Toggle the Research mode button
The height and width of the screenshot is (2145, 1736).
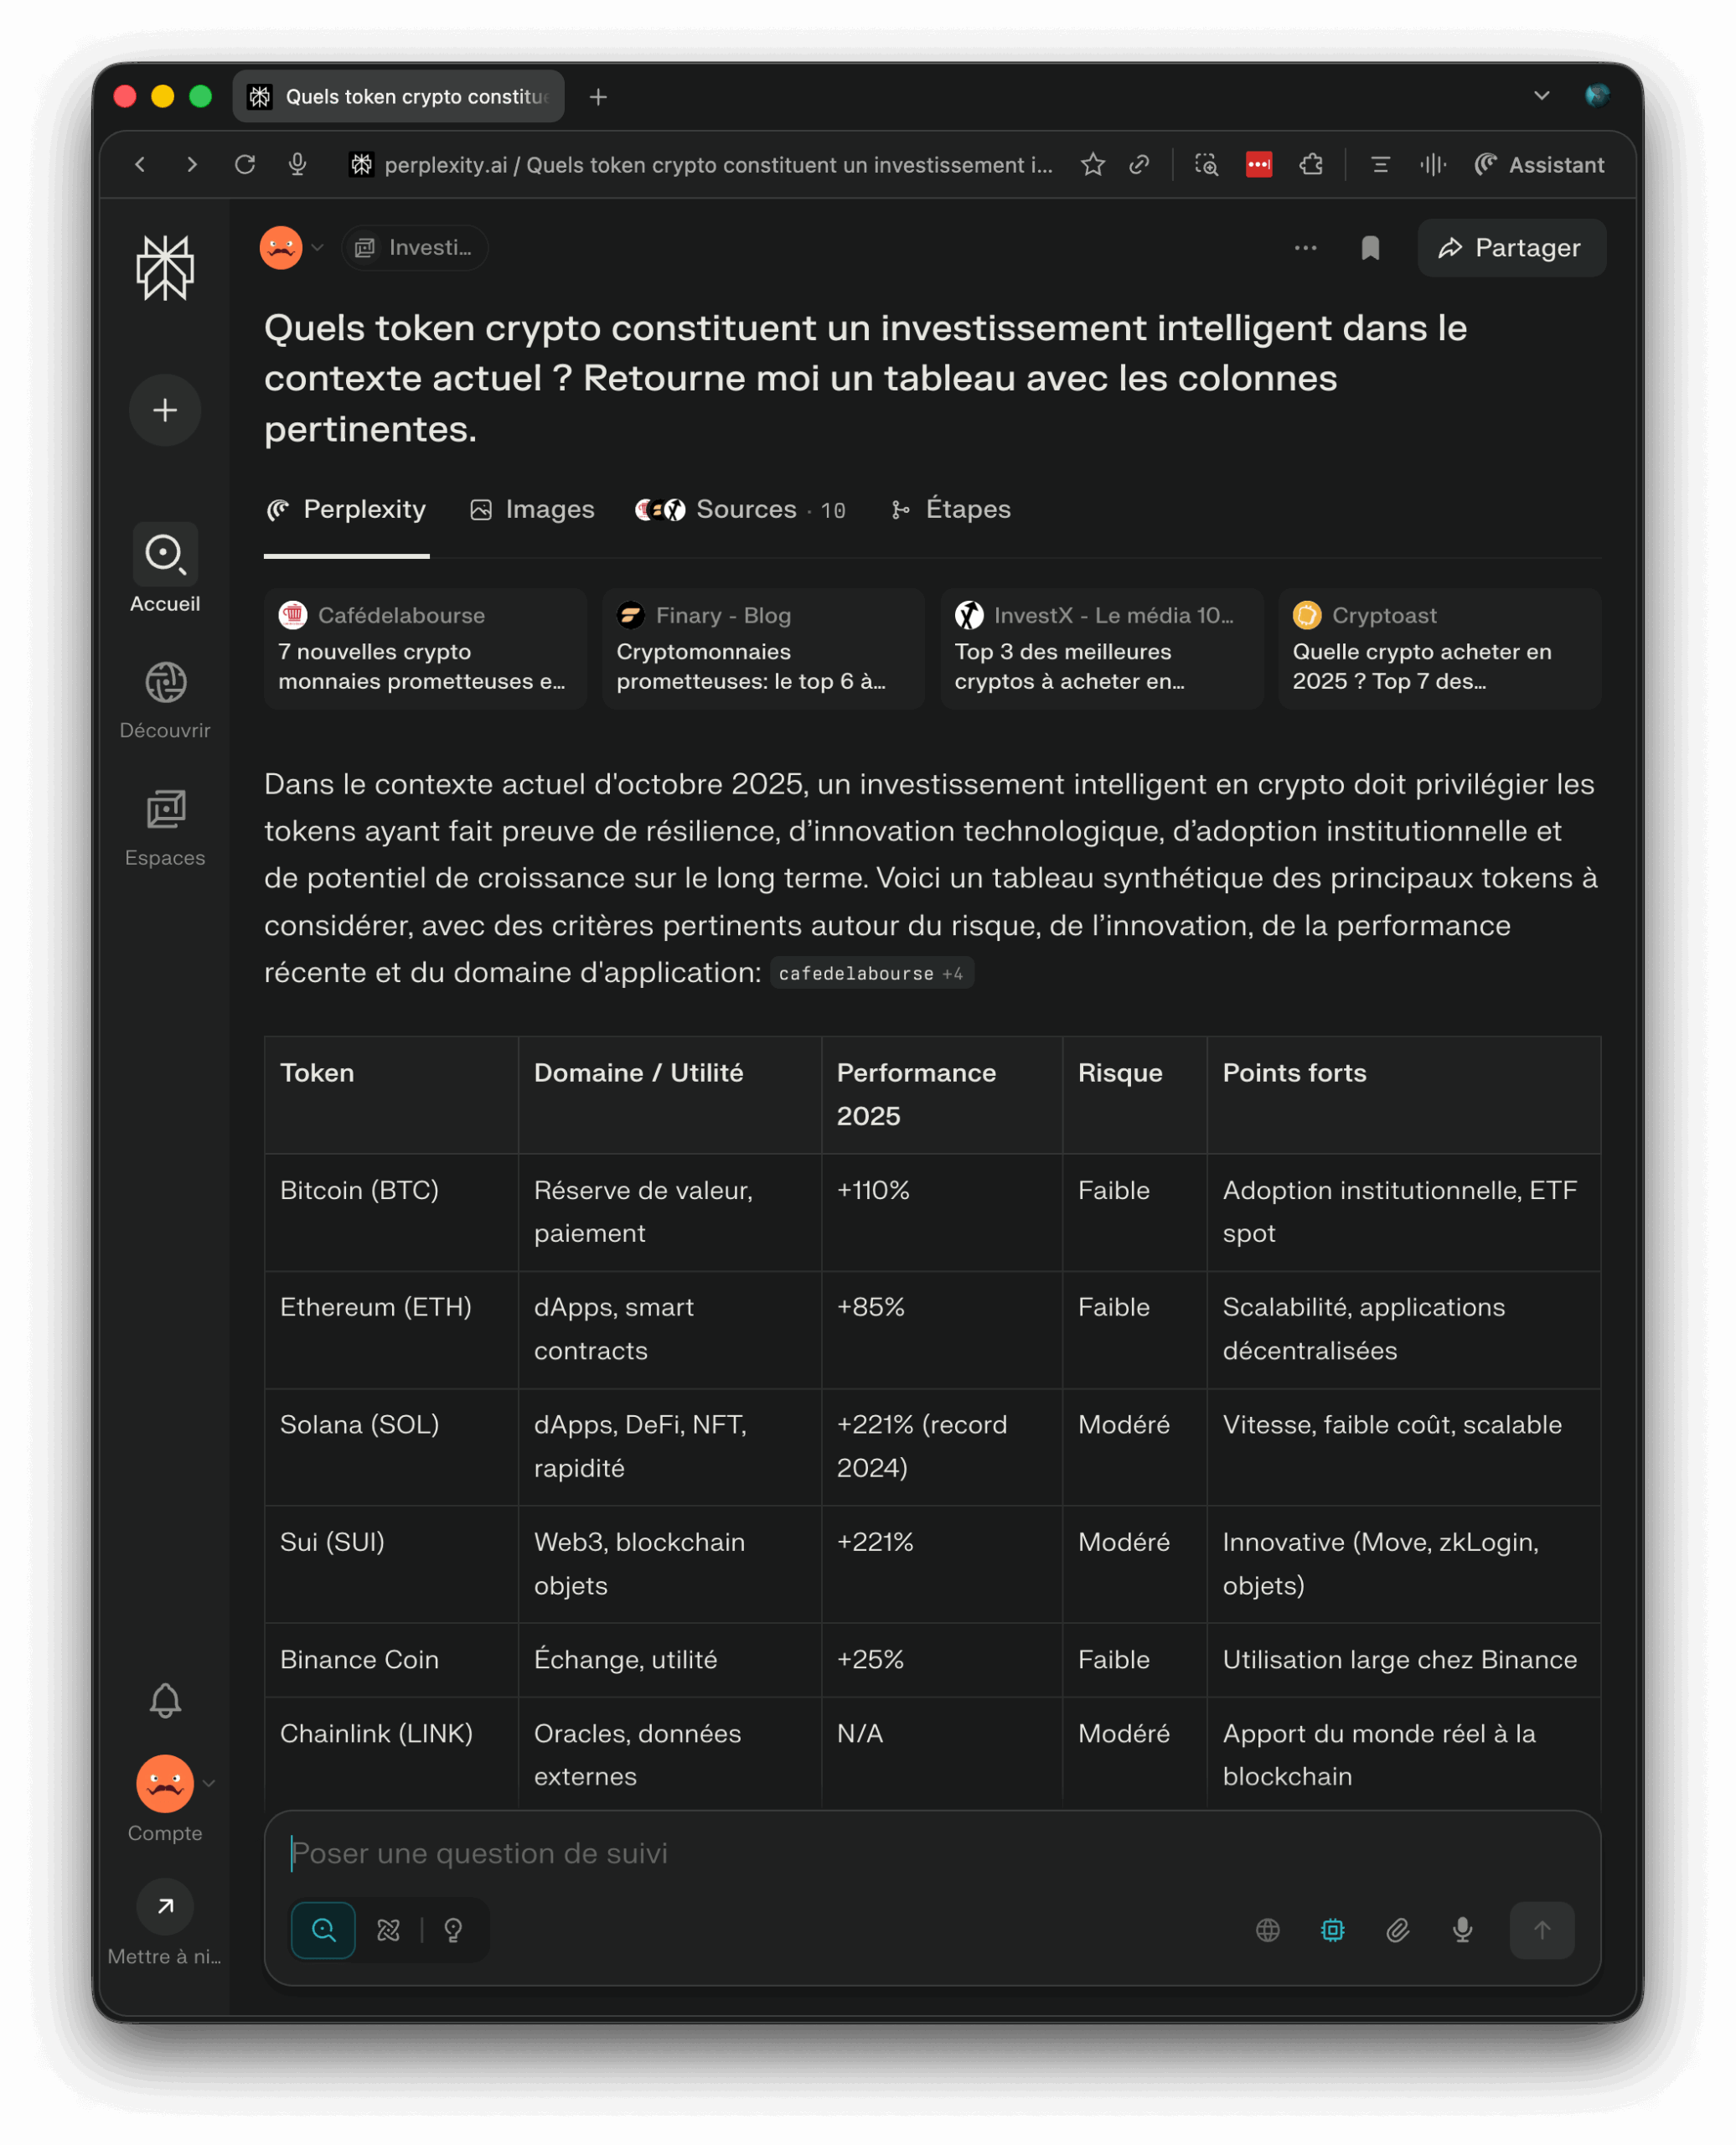[388, 1930]
